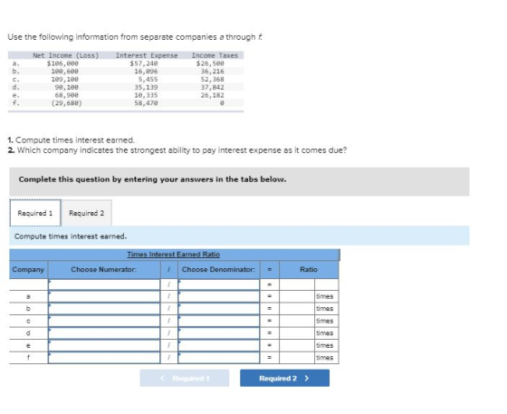Click the Company column header

28,269
